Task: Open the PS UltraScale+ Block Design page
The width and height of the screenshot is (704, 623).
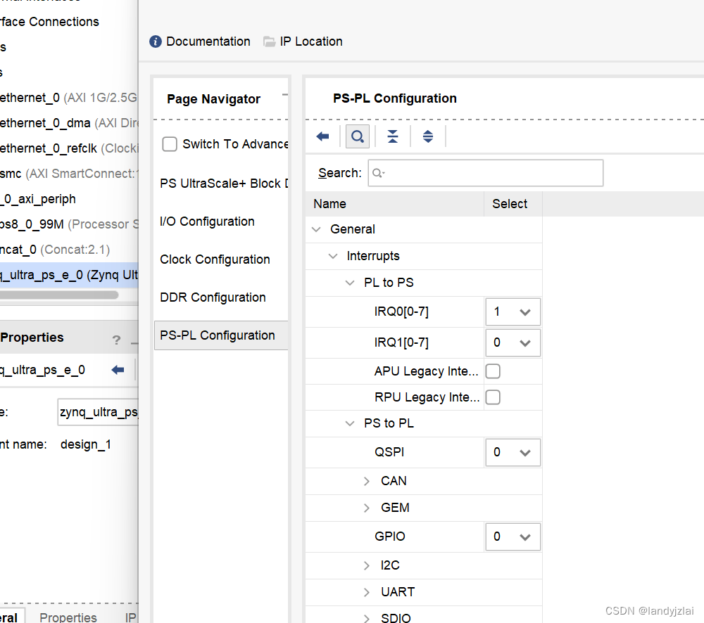Action: point(224,184)
